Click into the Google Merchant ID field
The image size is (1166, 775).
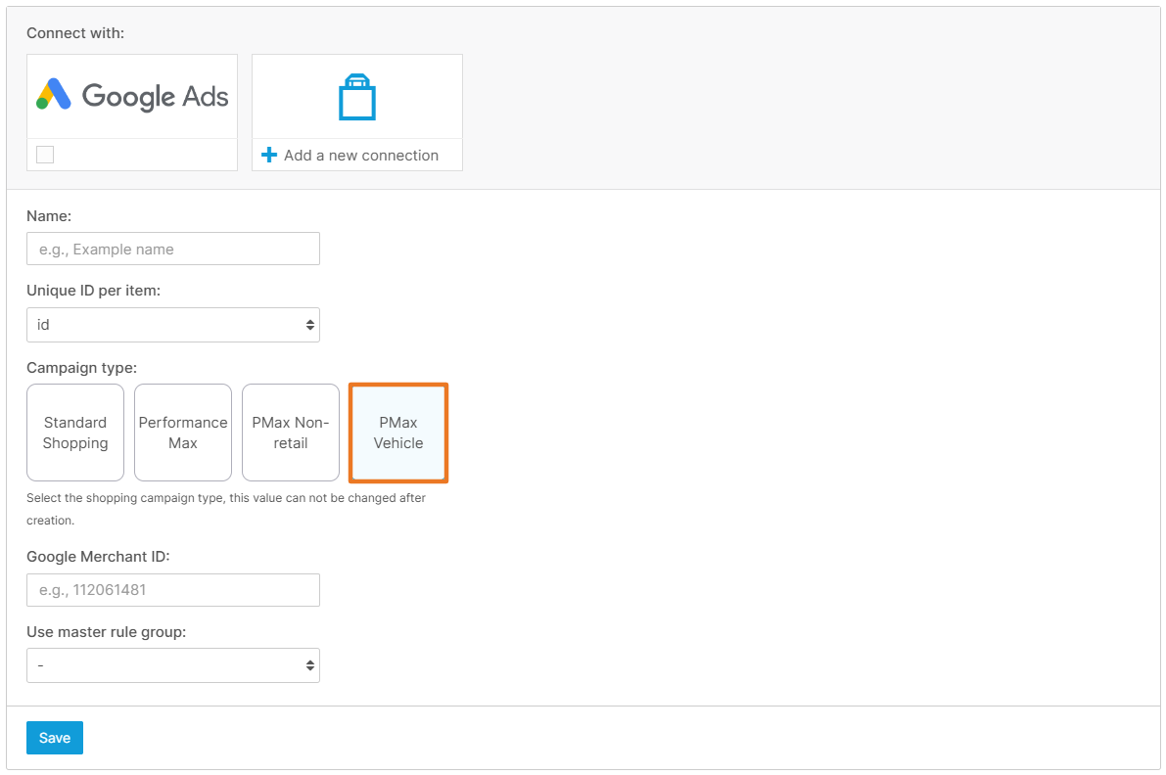click(173, 590)
